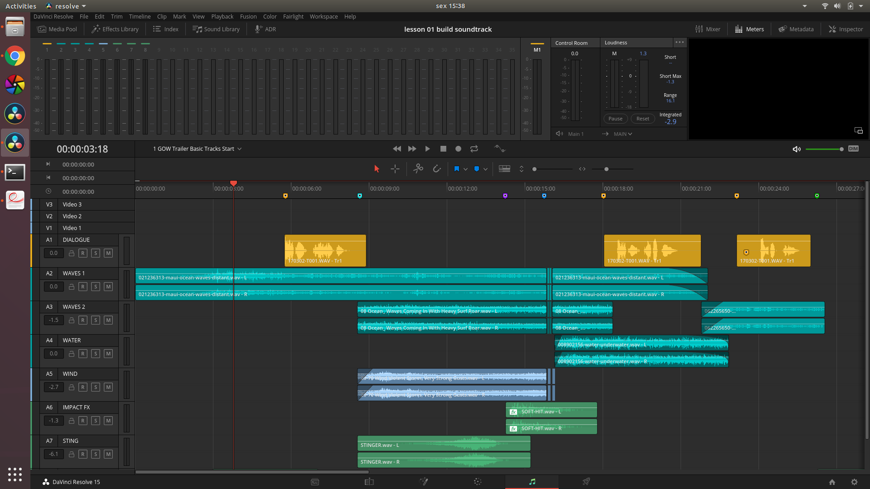
Task: Open the Sound Library panel
Action: 216,29
